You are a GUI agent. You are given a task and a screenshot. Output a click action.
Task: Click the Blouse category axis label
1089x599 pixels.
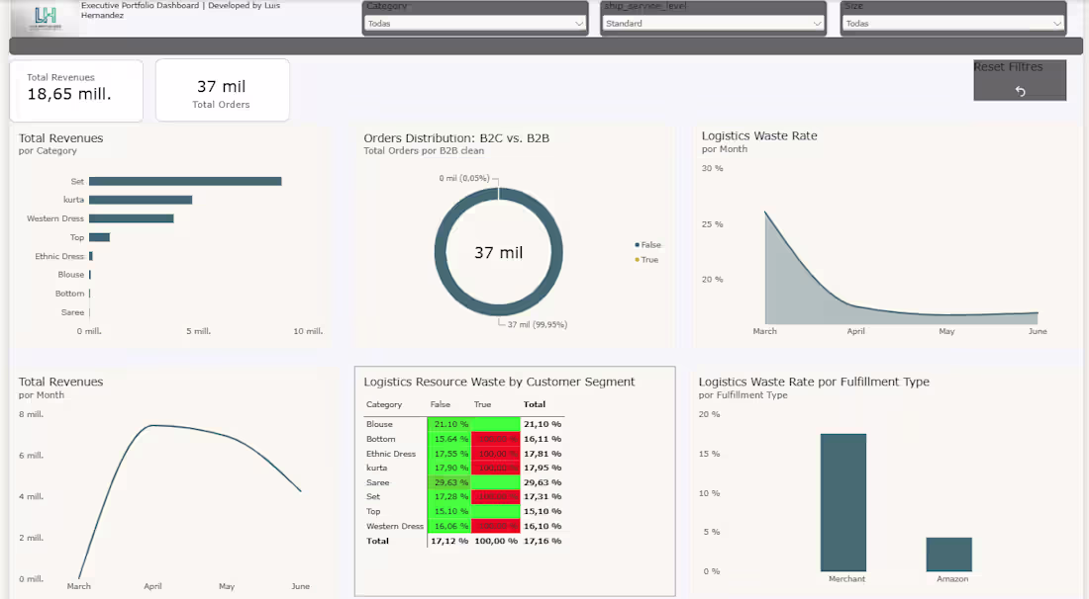(x=71, y=275)
